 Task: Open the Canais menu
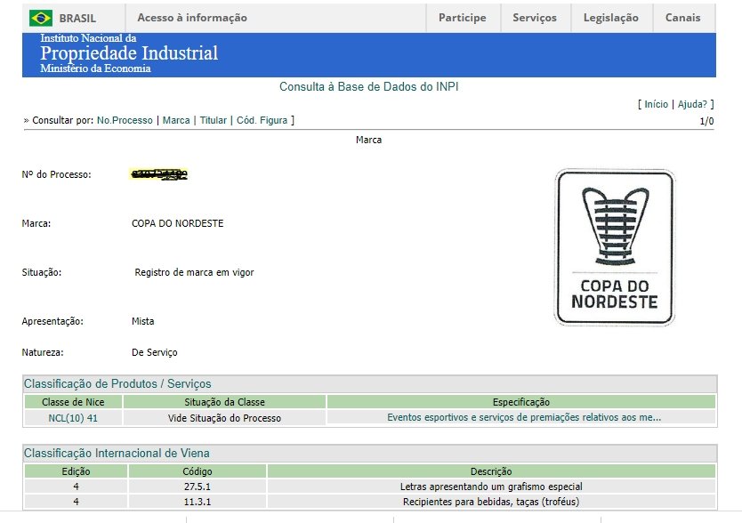(x=682, y=18)
